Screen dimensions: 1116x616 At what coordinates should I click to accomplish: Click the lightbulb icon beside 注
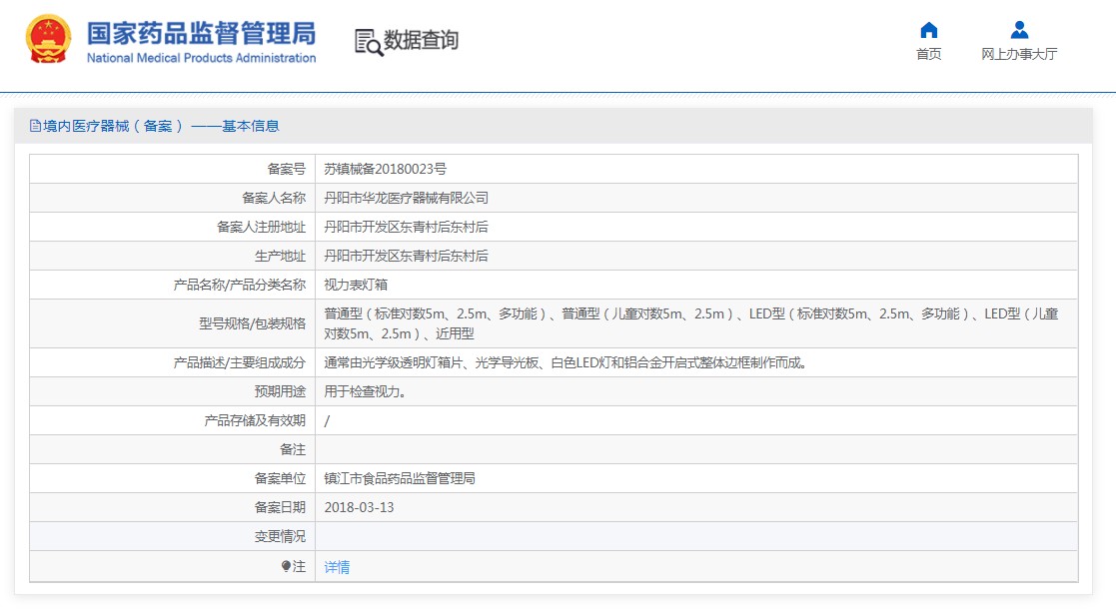286,566
